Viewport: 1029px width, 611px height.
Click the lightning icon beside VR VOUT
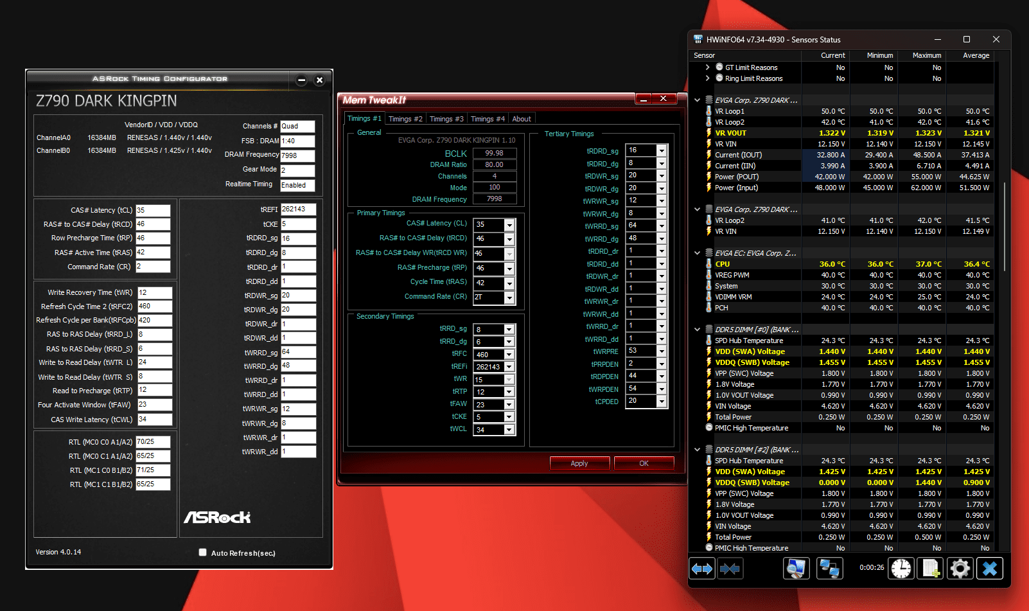pos(709,133)
